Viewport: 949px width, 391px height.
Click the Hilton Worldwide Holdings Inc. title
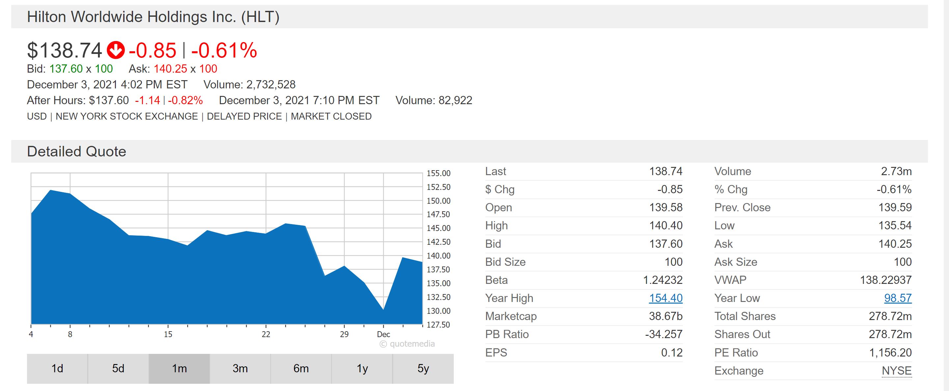pos(153,17)
